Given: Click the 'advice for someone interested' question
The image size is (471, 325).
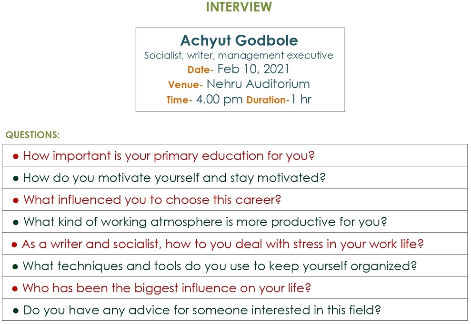Looking at the screenshot, I should pos(201,310).
